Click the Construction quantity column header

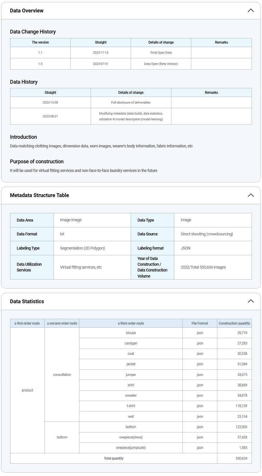(234, 323)
